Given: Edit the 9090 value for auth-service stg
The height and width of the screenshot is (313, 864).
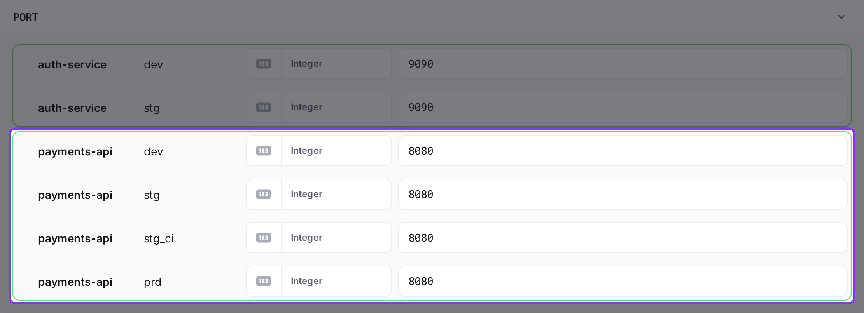Looking at the screenshot, I should pos(623,107).
